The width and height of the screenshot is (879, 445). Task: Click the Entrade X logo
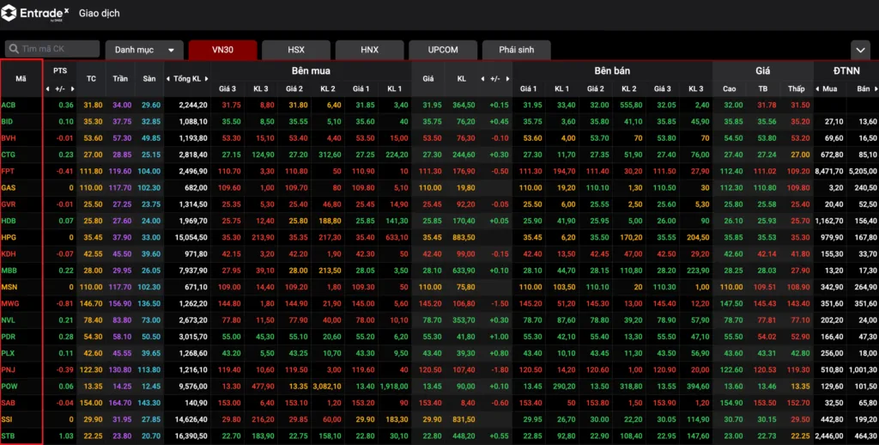(x=36, y=14)
